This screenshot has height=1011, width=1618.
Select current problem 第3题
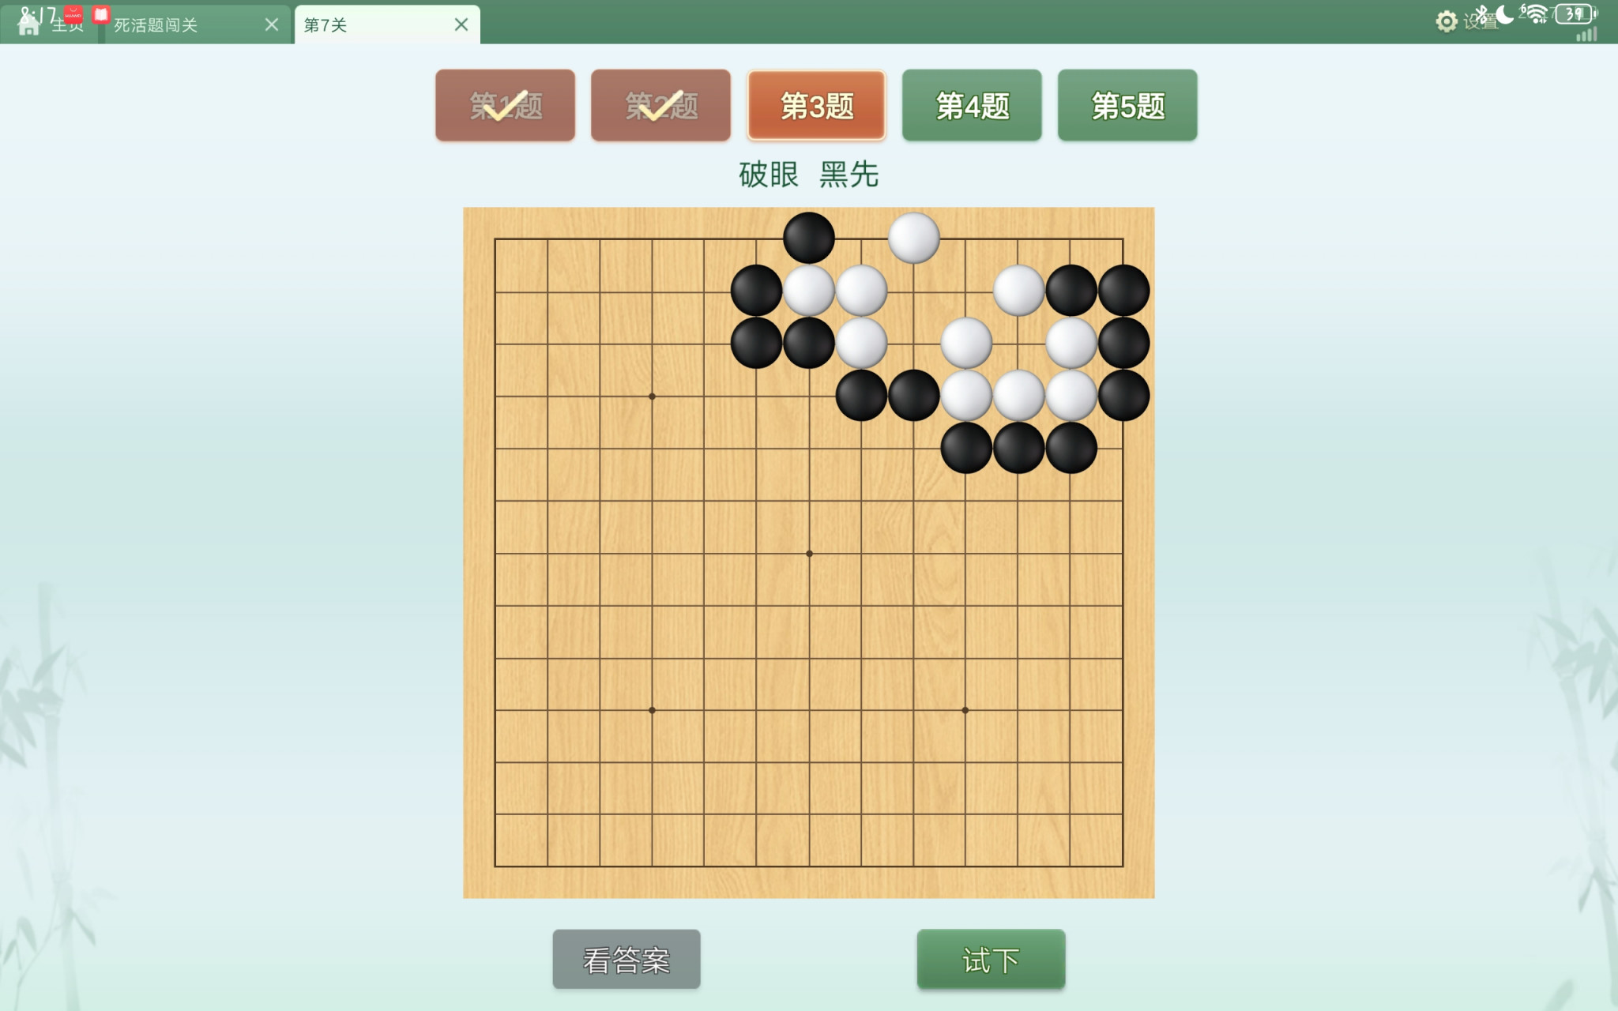(816, 105)
